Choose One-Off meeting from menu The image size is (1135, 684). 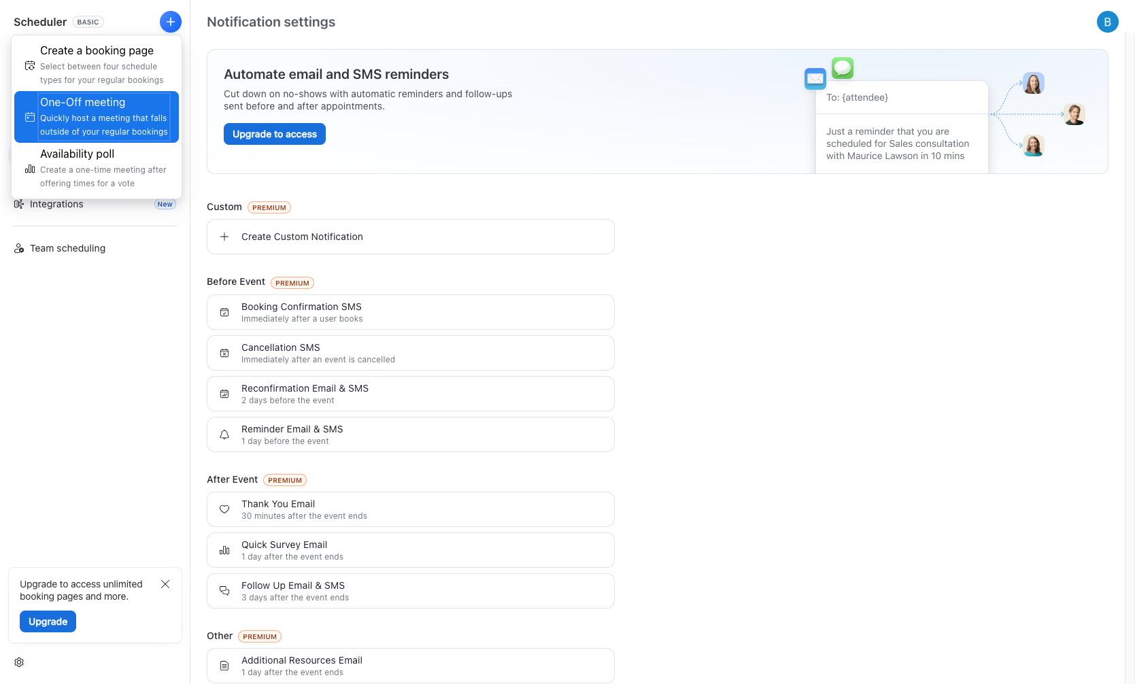point(97,117)
